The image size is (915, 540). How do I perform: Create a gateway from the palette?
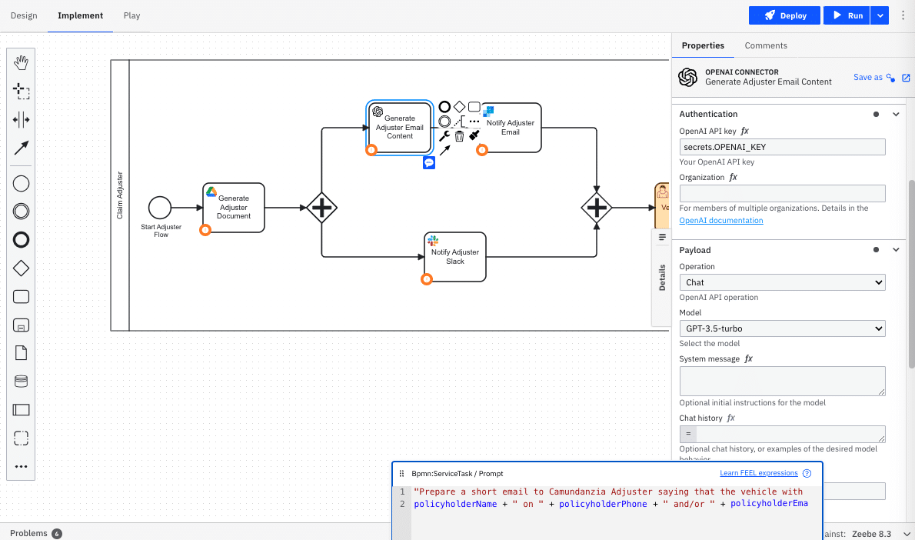pos(21,268)
